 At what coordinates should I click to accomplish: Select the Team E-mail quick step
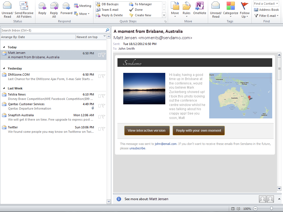coord(110,10)
